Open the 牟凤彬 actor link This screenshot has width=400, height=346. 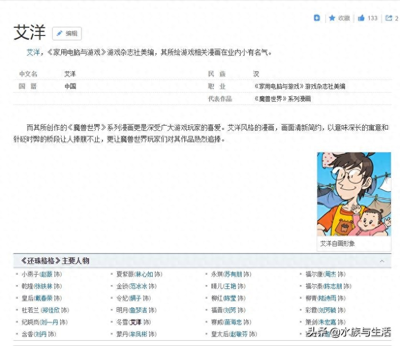pyautogui.click(x=139, y=334)
